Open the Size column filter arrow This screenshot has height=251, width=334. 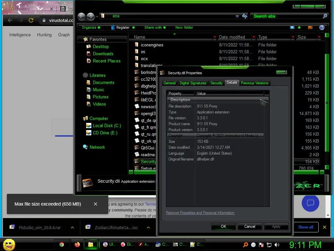pos(319,37)
